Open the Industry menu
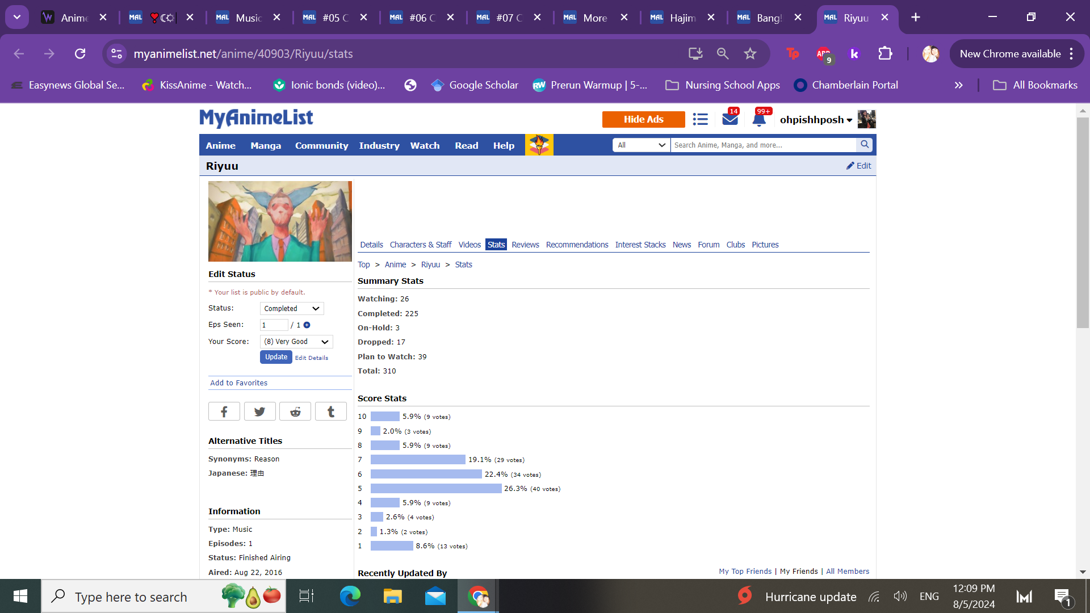 click(x=379, y=146)
